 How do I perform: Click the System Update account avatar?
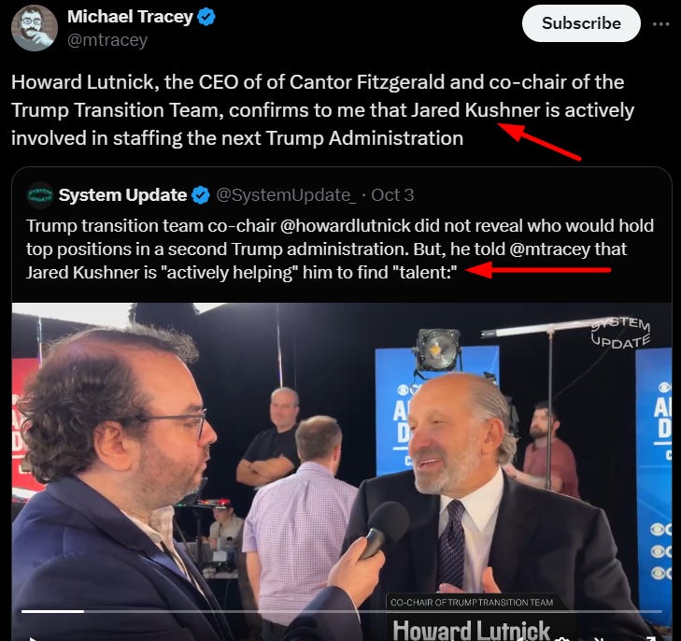(40, 195)
